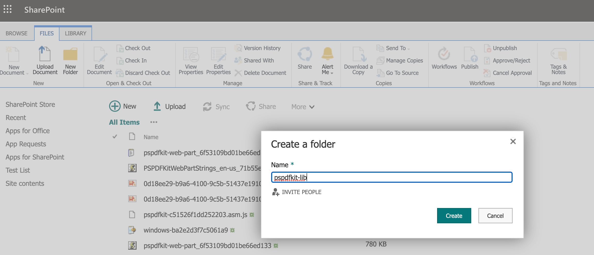Click the windows-ba2e2d3f7c5061a9 file icon
The image size is (594, 255).
[132, 230]
